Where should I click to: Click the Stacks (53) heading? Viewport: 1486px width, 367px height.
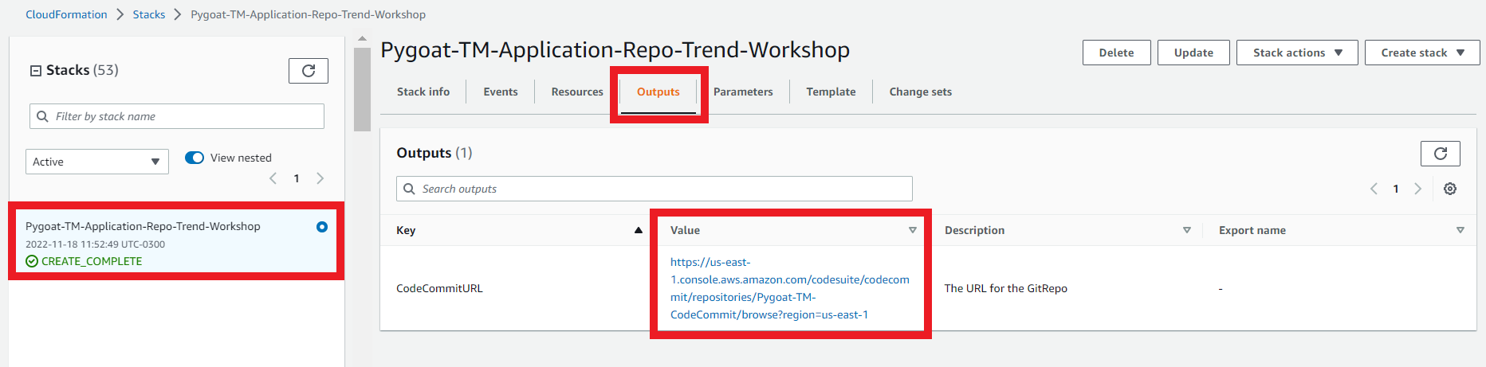[82, 70]
